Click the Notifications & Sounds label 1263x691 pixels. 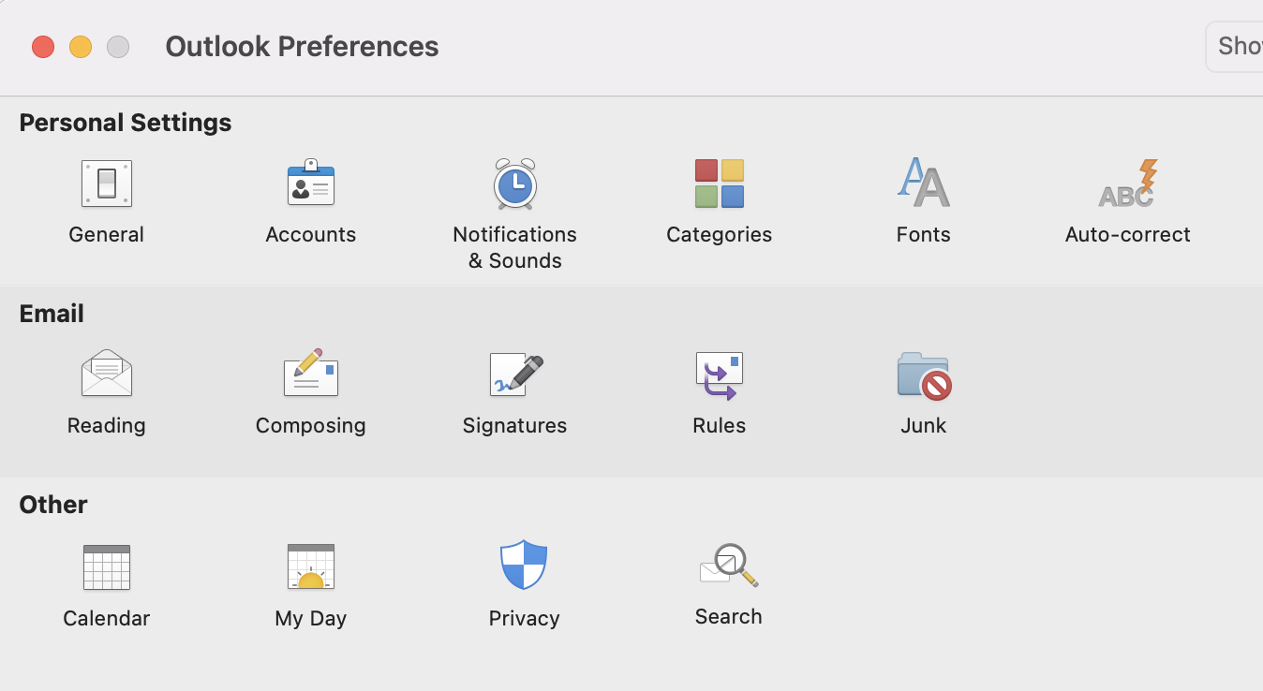click(514, 247)
